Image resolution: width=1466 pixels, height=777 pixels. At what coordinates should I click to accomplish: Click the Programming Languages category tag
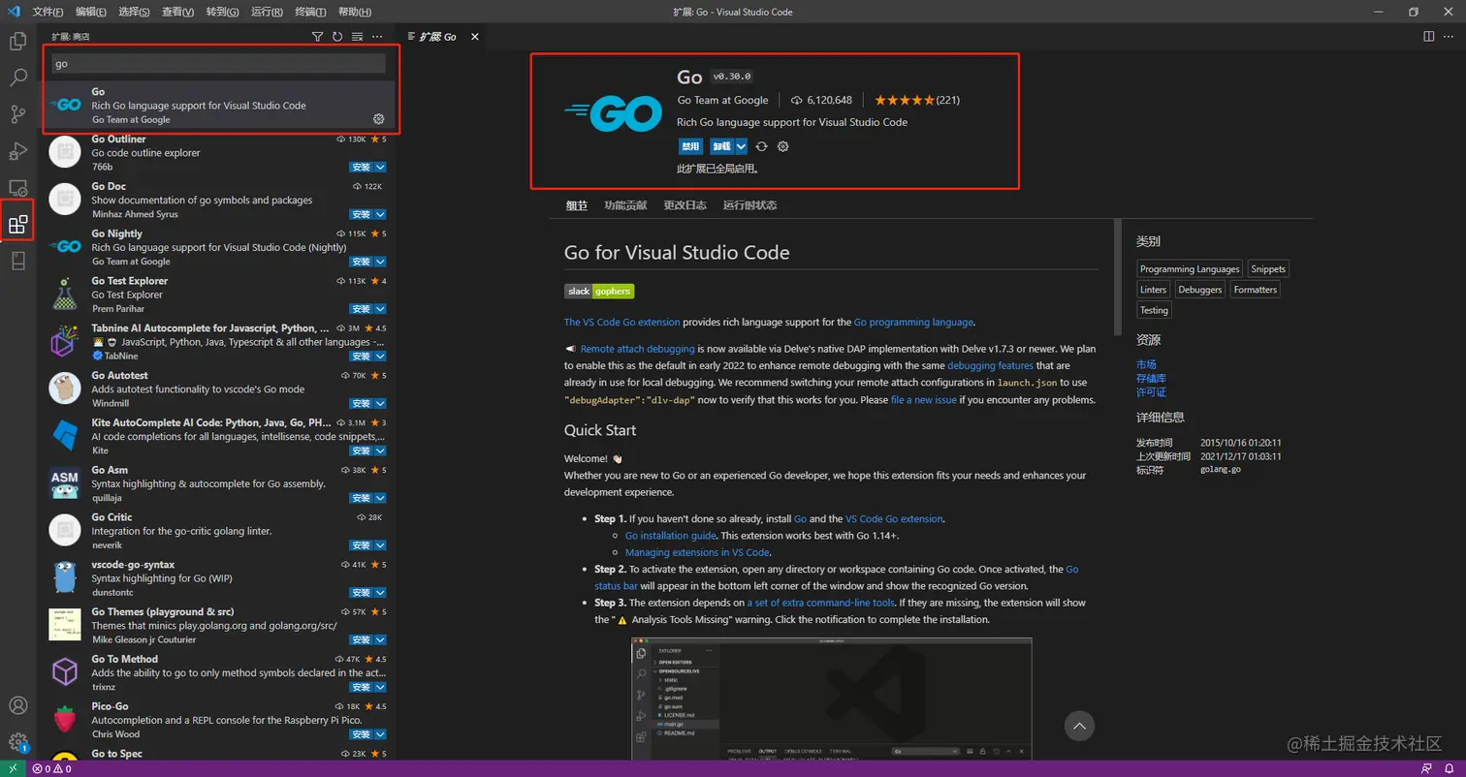(1190, 269)
